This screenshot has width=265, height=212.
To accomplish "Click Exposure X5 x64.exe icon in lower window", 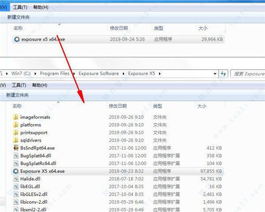I will point(16,171).
